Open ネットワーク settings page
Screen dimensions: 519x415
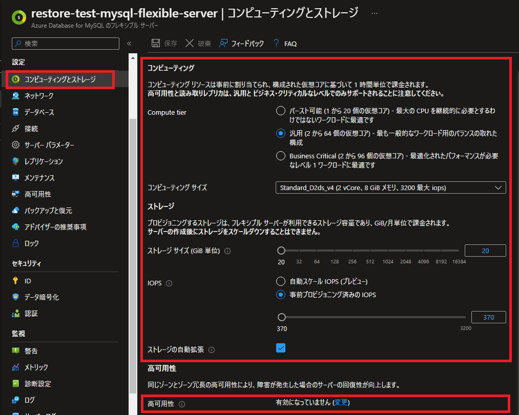[39, 96]
